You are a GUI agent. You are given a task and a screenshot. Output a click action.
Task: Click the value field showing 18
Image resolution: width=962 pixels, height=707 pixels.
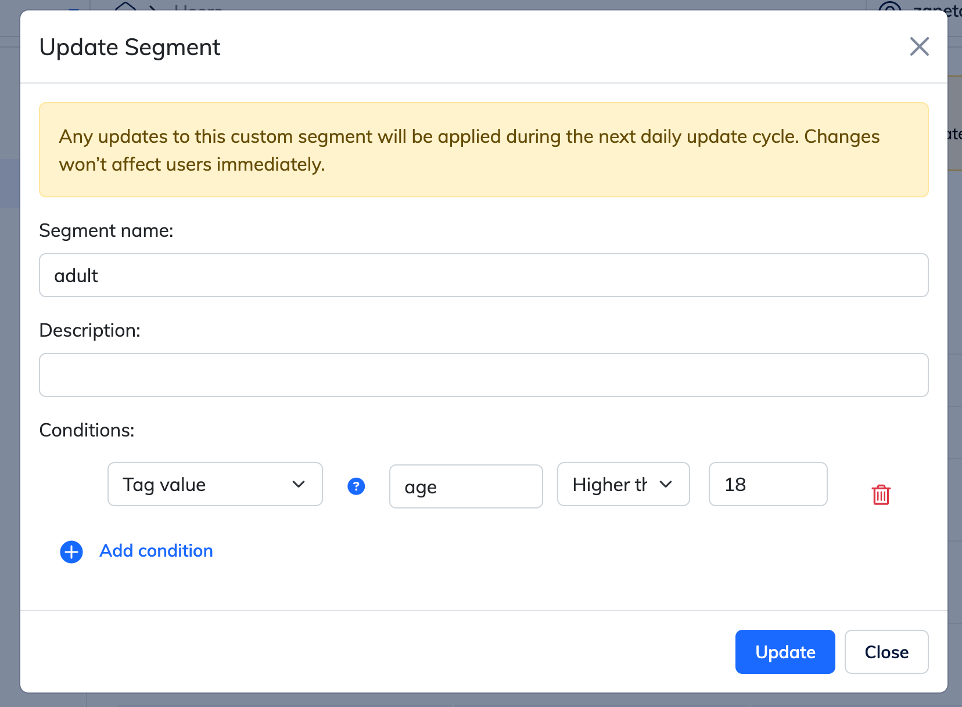767,484
